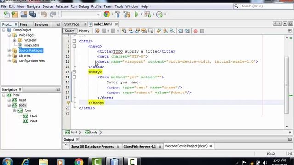
Task: Open the GlassFish Server 4.1 output tab
Action: [x=140, y=147]
